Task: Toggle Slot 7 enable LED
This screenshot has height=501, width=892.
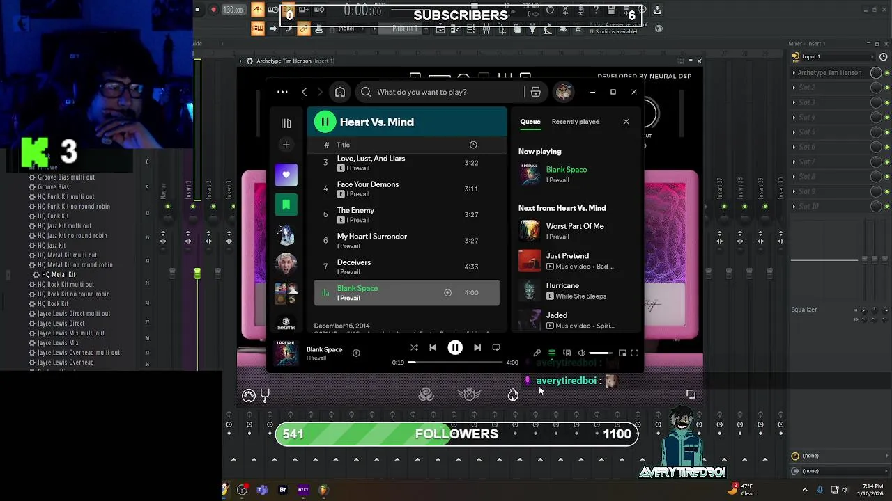Action: pos(887,162)
